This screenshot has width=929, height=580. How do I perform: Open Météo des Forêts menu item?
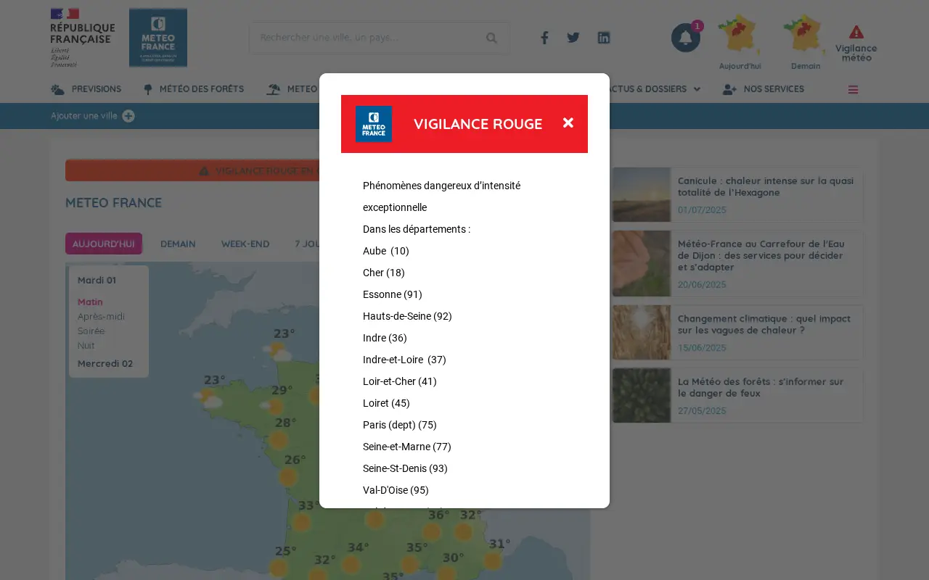click(193, 89)
